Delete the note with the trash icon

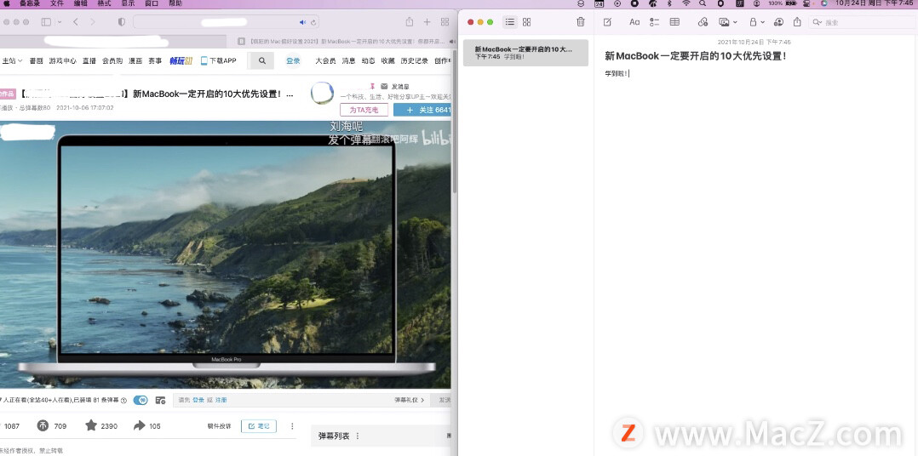click(x=580, y=22)
